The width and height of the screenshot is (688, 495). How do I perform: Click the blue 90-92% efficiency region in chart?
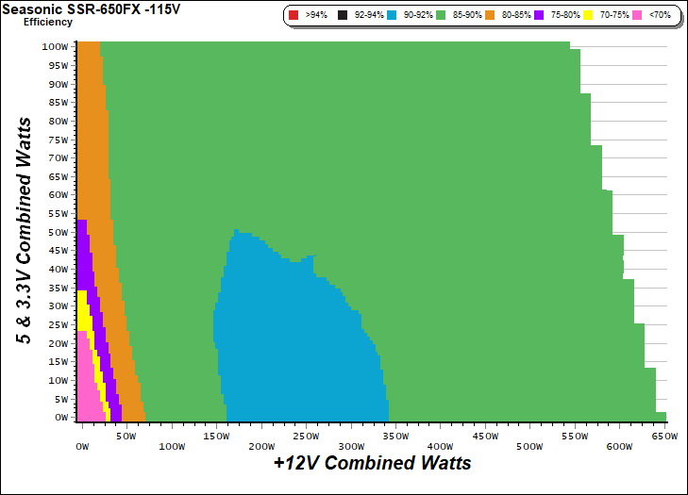(x=283, y=339)
